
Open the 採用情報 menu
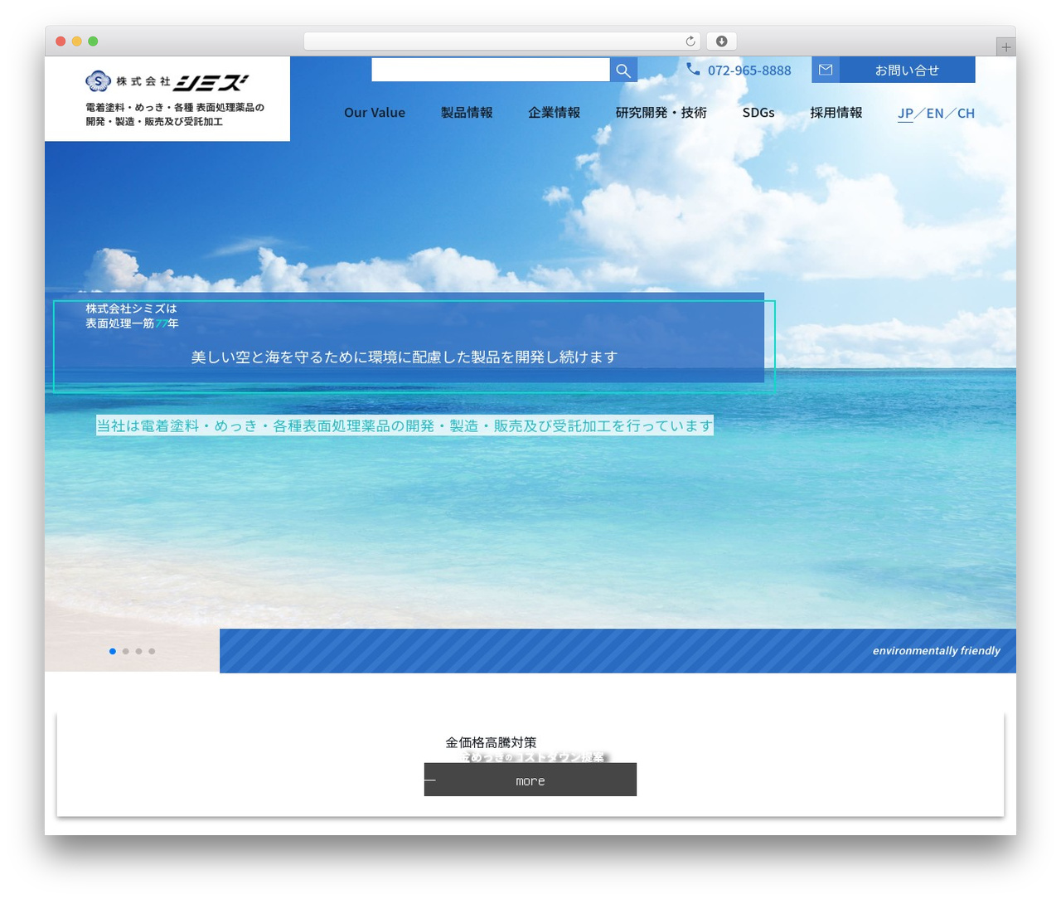tap(836, 113)
